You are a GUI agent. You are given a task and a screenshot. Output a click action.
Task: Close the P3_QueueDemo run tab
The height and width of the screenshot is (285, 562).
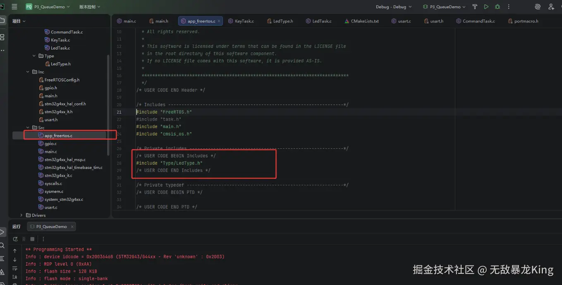pos(72,226)
